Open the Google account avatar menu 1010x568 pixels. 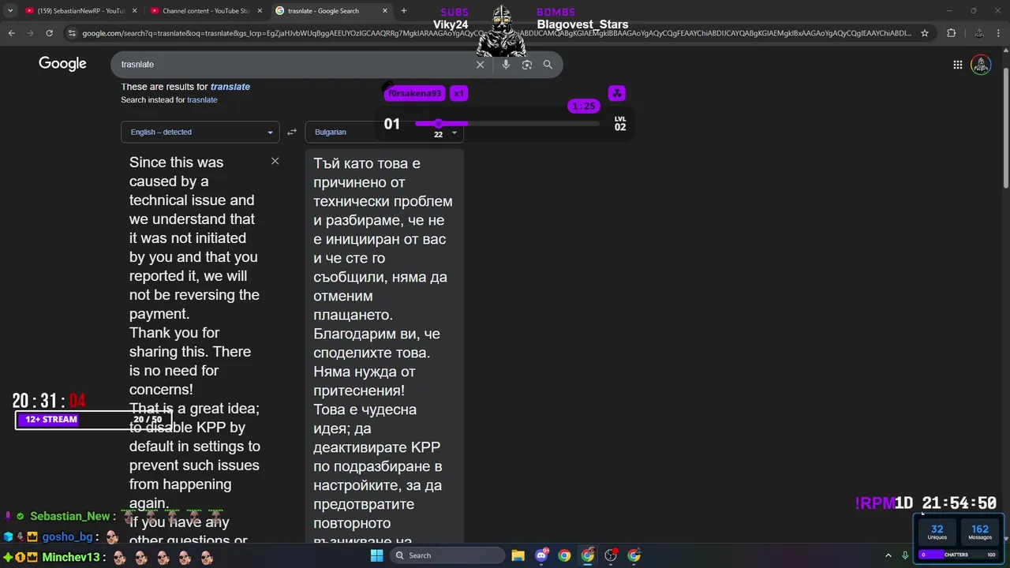[981, 65]
